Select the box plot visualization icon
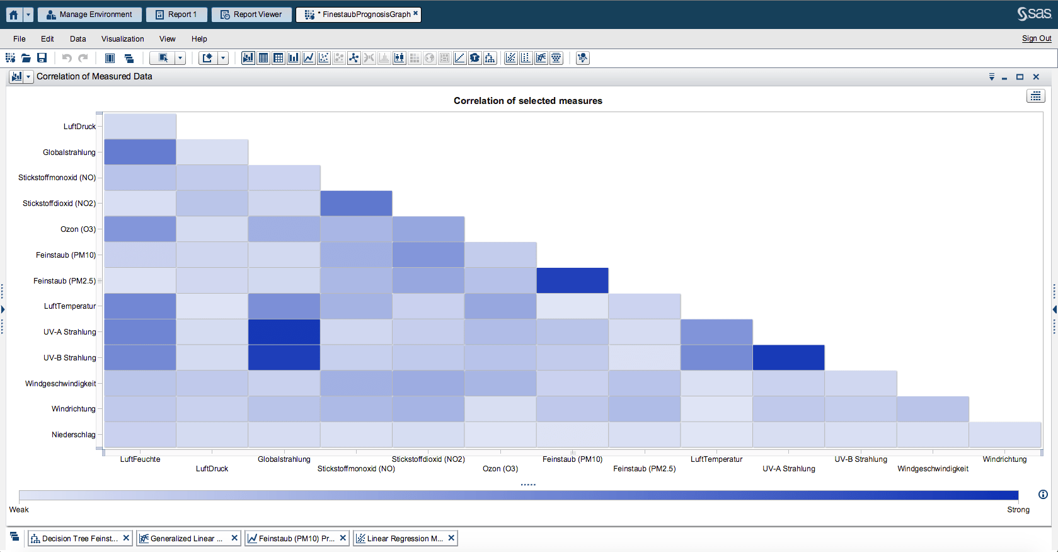Viewport: 1058px width, 552px height. point(400,58)
